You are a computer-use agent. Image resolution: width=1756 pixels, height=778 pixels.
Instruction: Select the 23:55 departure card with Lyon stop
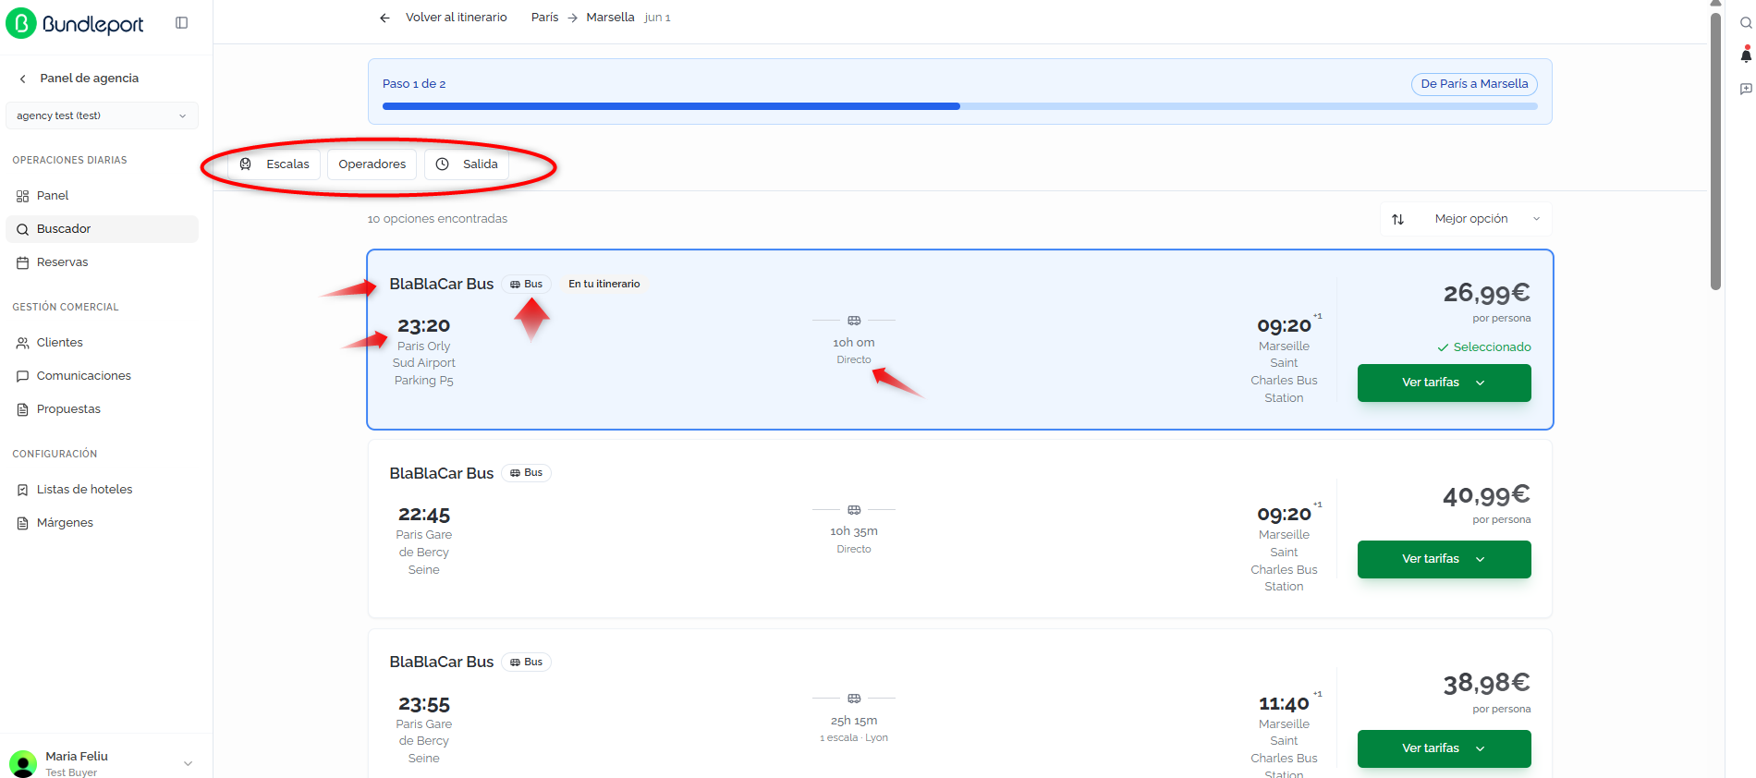[960, 704]
